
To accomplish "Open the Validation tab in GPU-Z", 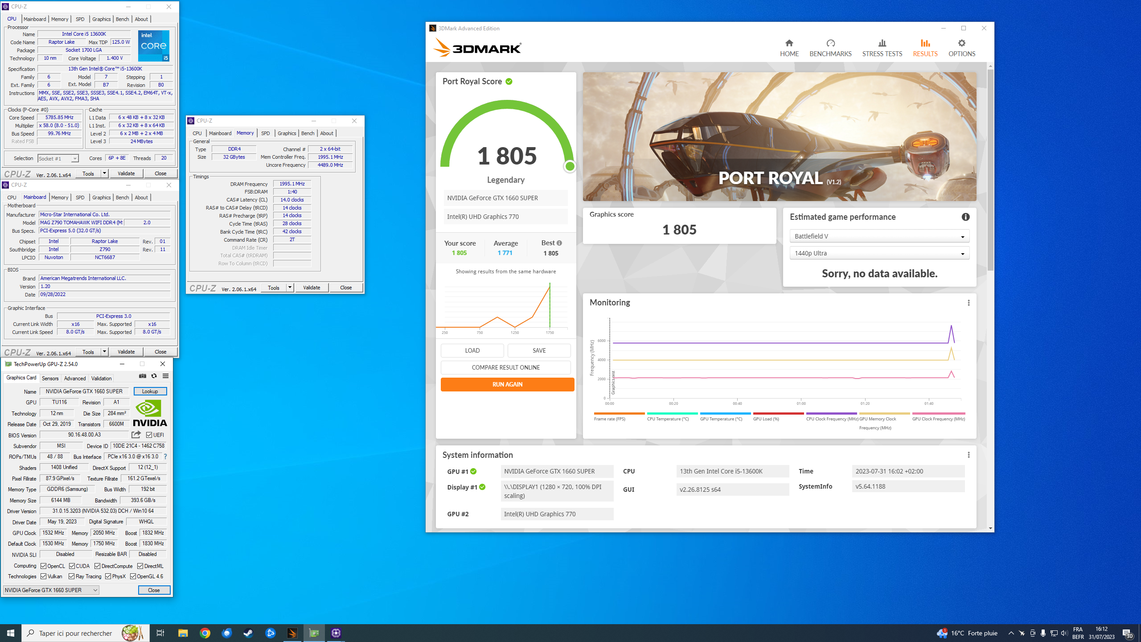I will [x=101, y=379].
